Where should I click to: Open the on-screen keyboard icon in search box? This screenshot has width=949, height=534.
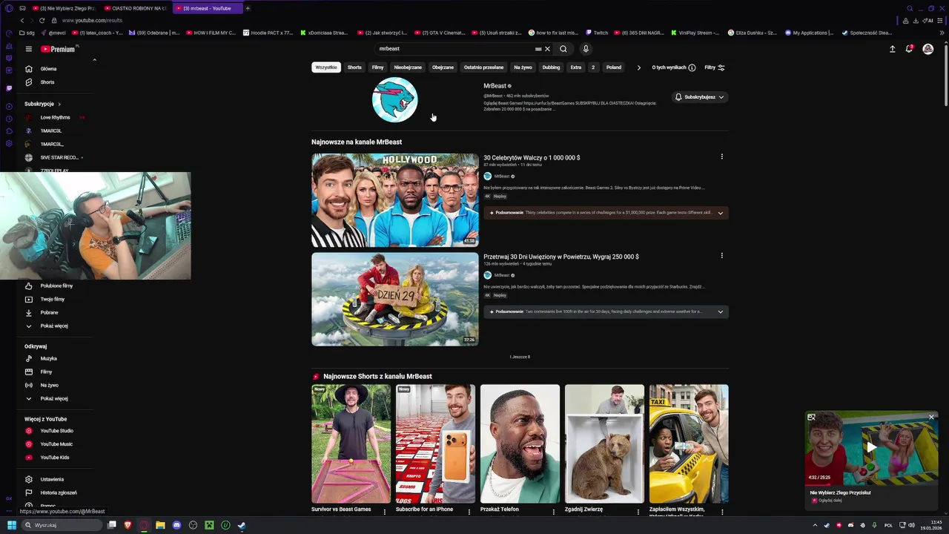click(538, 49)
